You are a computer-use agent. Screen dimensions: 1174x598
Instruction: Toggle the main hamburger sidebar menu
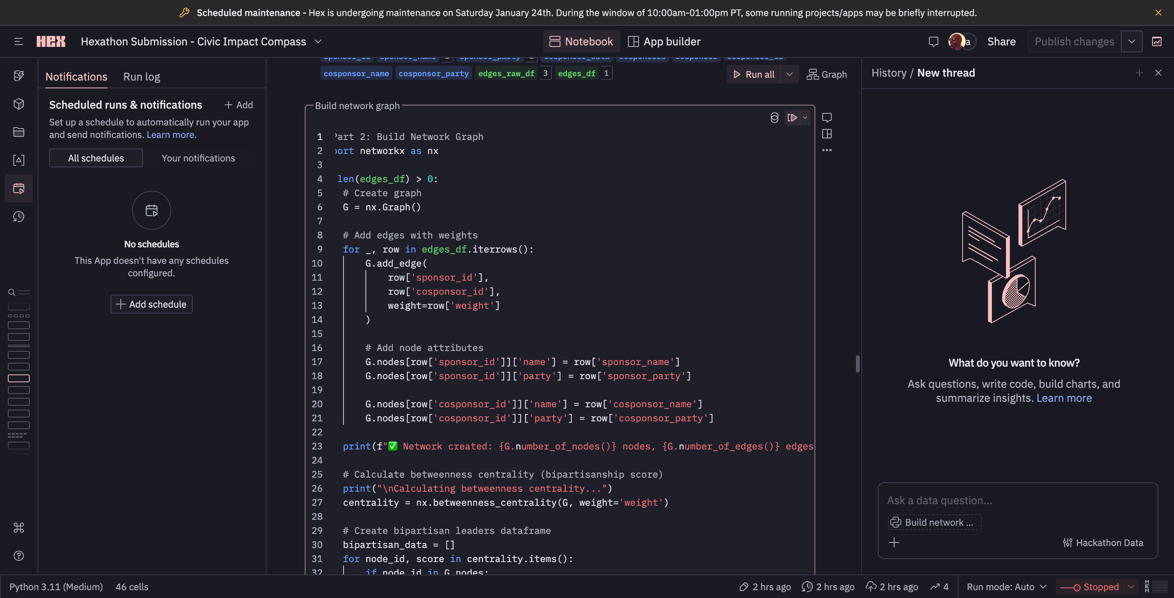pos(19,41)
